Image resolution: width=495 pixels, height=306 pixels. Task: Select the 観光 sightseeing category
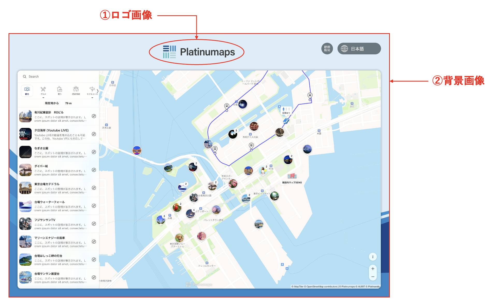(27, 91)
